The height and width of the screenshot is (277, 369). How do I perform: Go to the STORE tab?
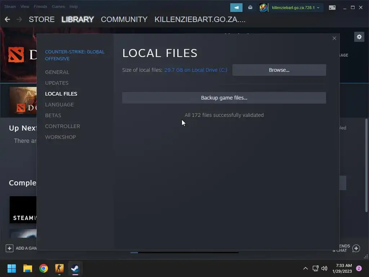click(42, 19)
